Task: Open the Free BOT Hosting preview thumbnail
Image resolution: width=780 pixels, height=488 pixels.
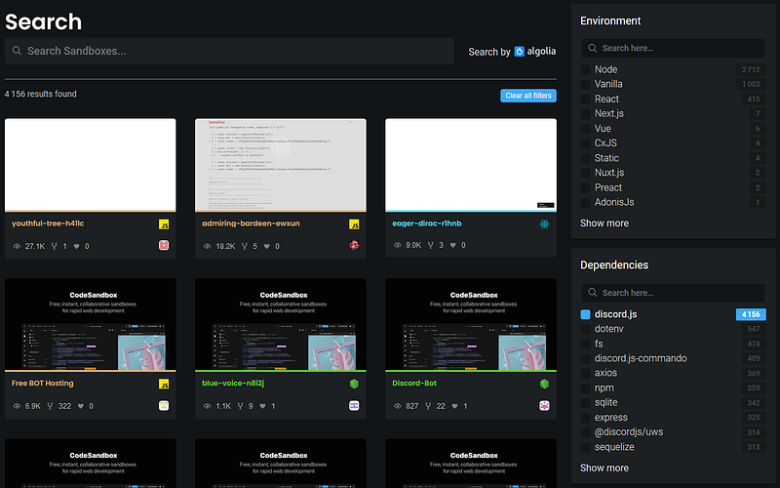Action: 90,325
